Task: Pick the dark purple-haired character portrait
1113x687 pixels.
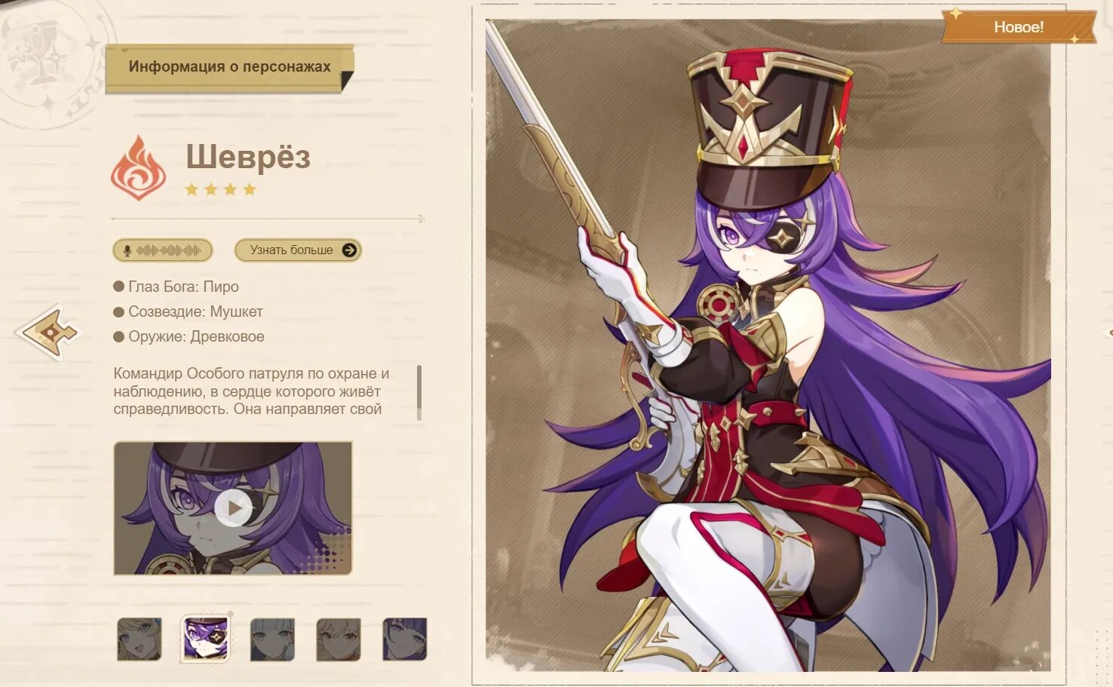Action: tap(405, 639)
